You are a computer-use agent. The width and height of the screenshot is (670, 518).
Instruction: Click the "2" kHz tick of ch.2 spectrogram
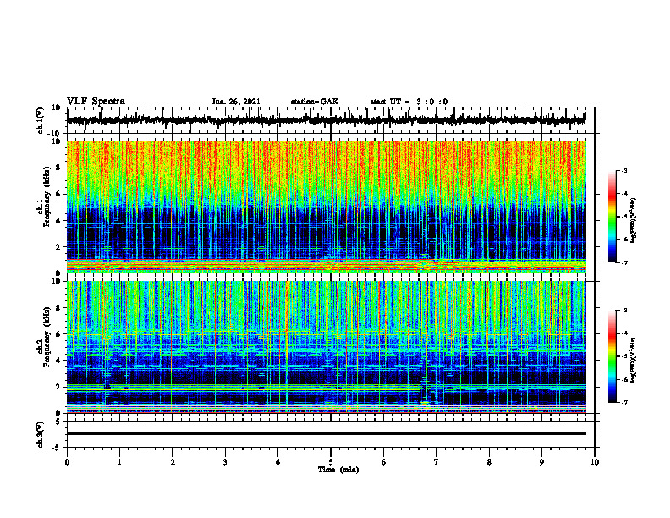click(59, 387)
